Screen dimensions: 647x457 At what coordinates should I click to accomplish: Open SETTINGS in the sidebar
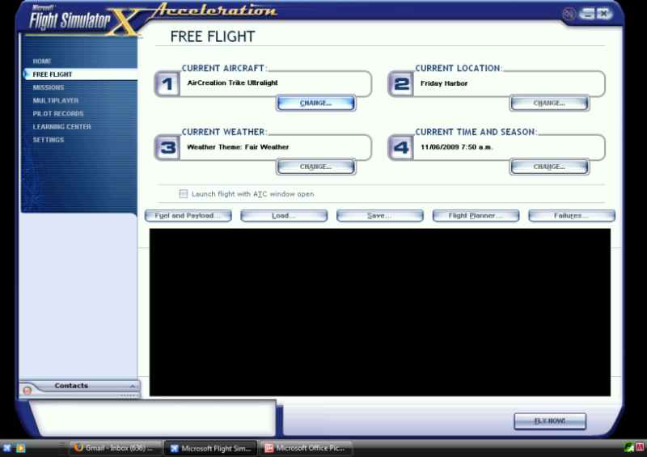(49, 140)
